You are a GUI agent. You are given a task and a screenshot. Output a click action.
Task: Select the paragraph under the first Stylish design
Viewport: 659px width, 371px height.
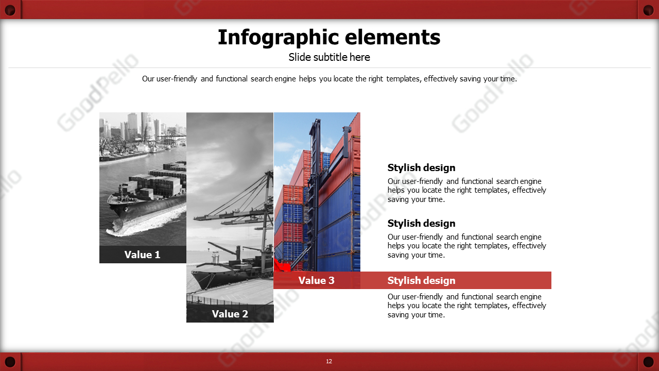(x=466, y=190)
